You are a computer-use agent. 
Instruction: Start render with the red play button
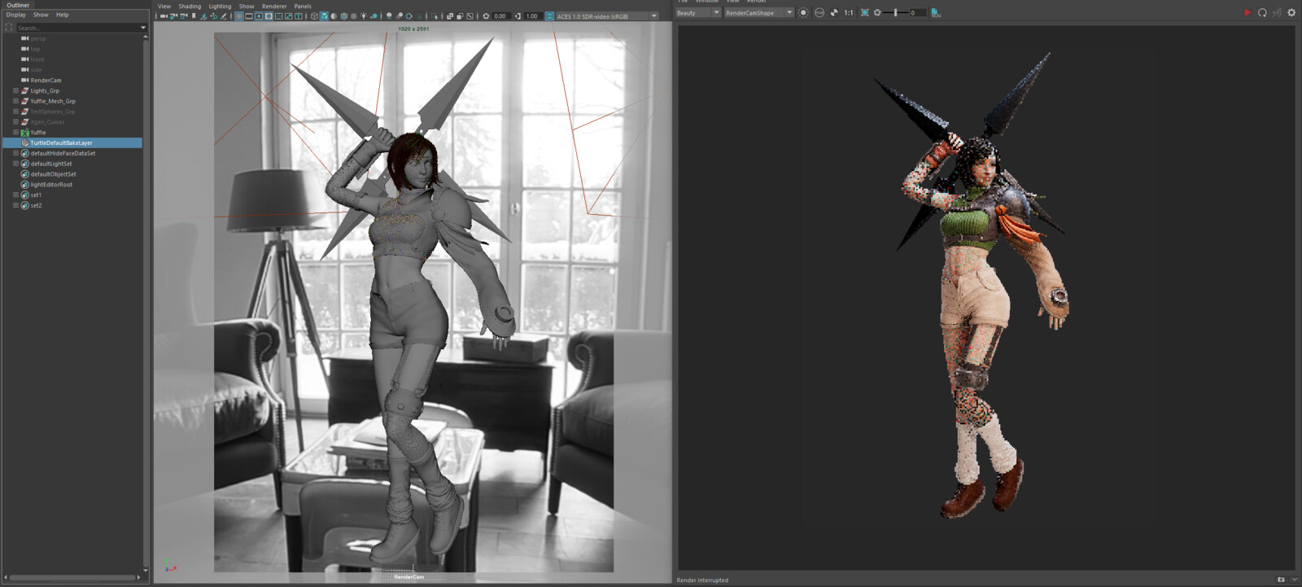pos(1247,13)
